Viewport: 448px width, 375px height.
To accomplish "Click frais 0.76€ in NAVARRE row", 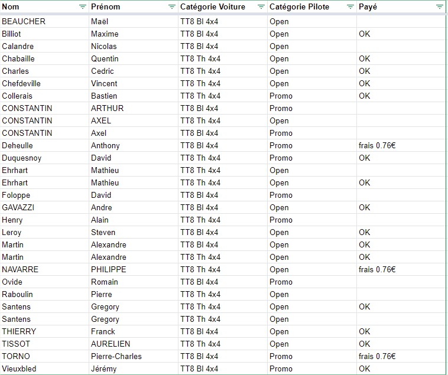I will (x=401, y=270).
